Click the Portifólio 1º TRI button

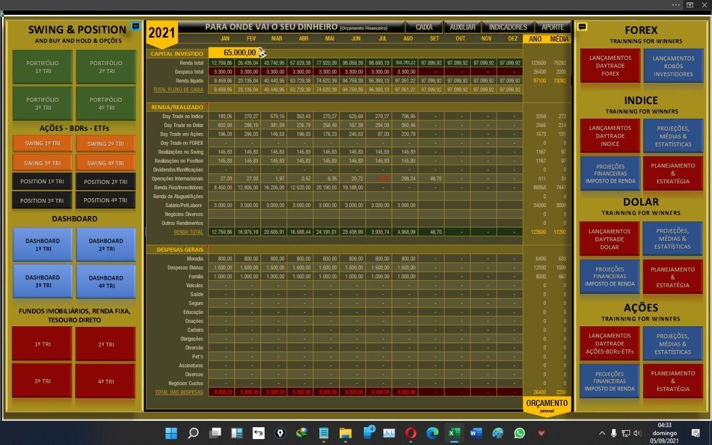coord(42,67)
